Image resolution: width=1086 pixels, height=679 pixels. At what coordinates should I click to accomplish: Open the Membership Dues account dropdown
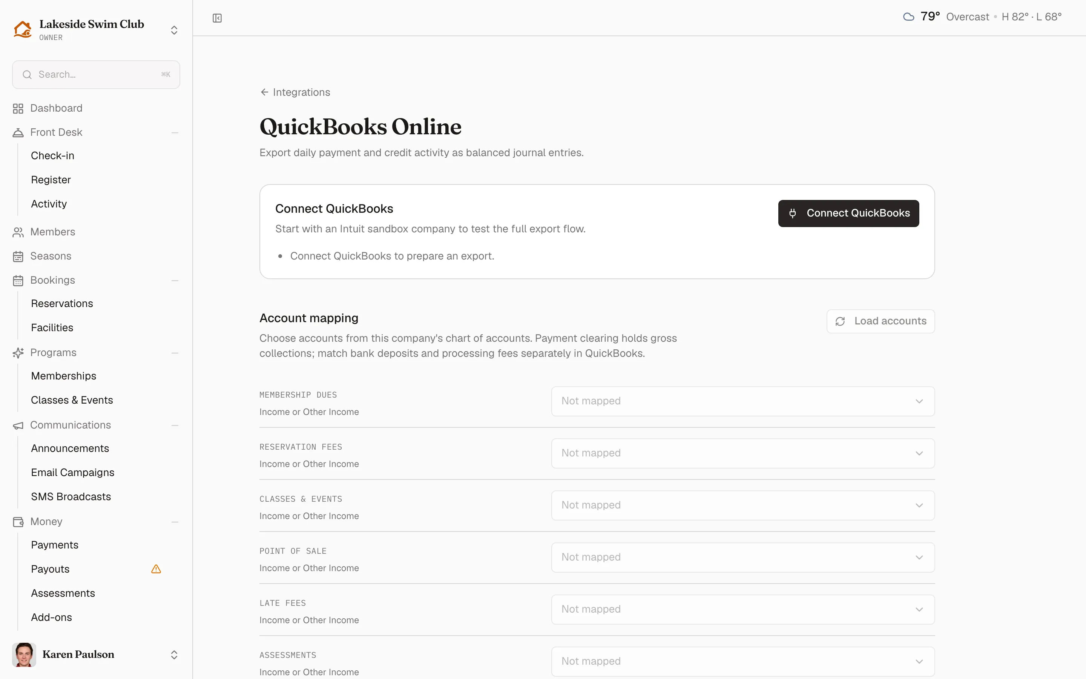tap(743, 401)
